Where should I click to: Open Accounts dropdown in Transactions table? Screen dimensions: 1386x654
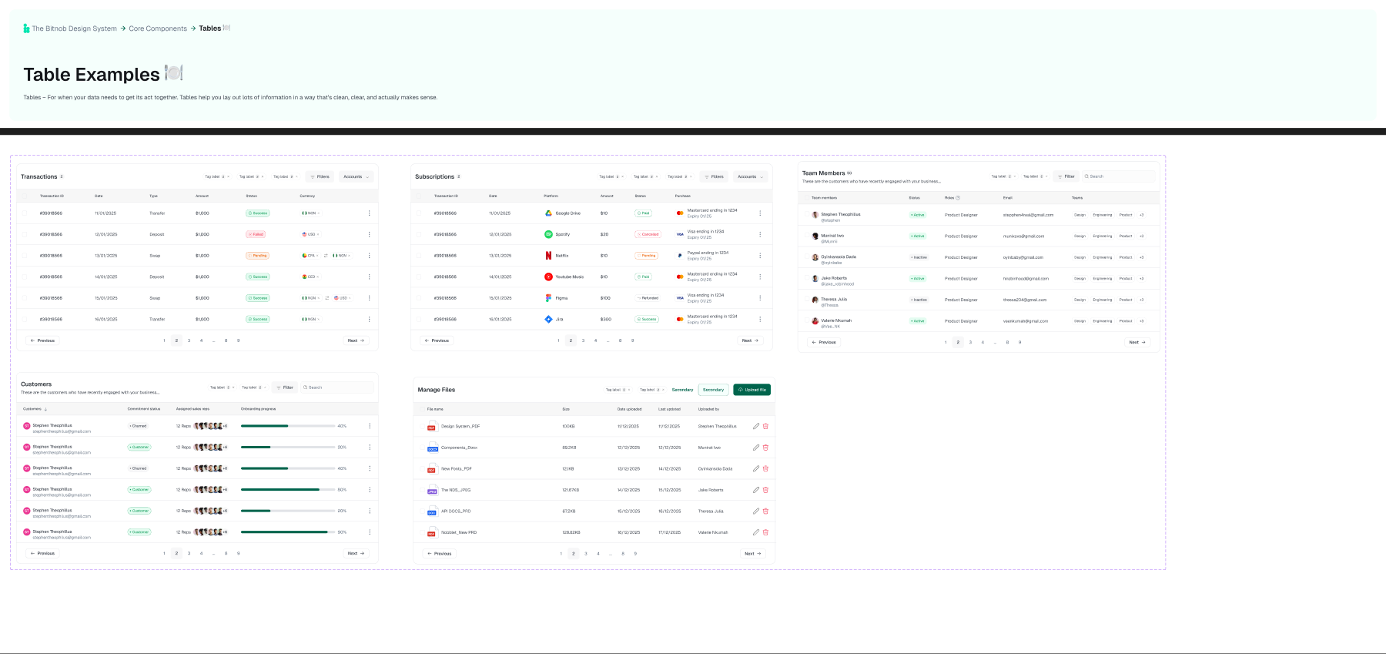click(357, 176)
